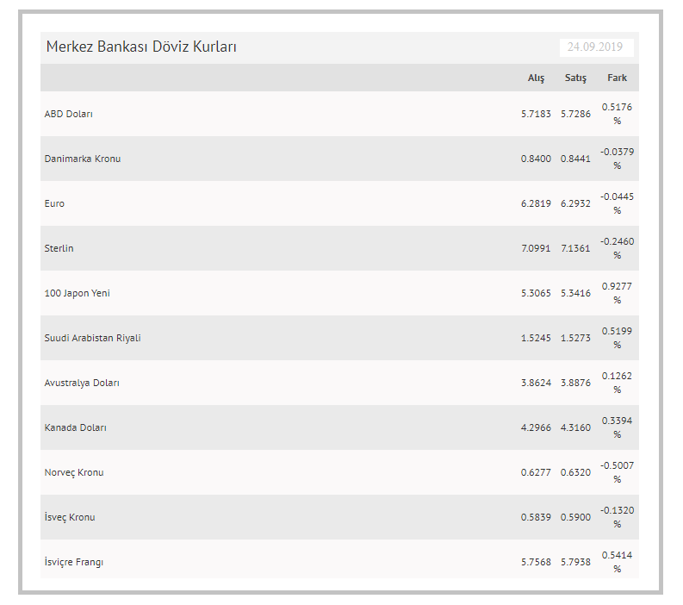Click the Satış column header
Image resolution: width=683 pixels, height=605 pixels.
click(x=575, y=78)
